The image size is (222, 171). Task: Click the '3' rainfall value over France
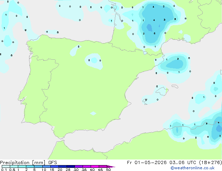point(164,20)
